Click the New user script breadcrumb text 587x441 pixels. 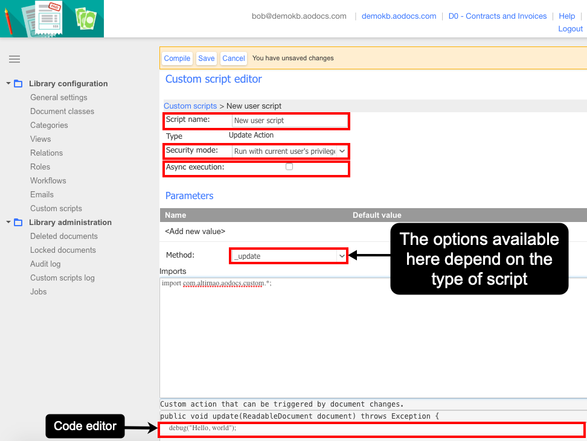click(x=254, y=106)
